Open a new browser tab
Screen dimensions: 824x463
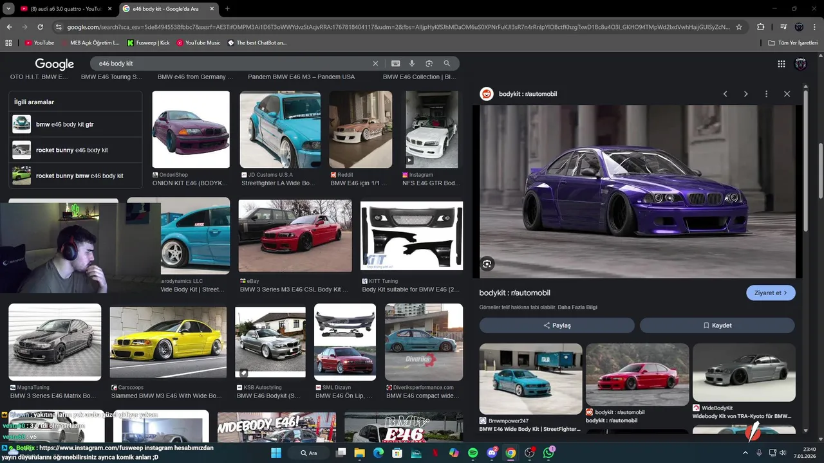point(227,9)
